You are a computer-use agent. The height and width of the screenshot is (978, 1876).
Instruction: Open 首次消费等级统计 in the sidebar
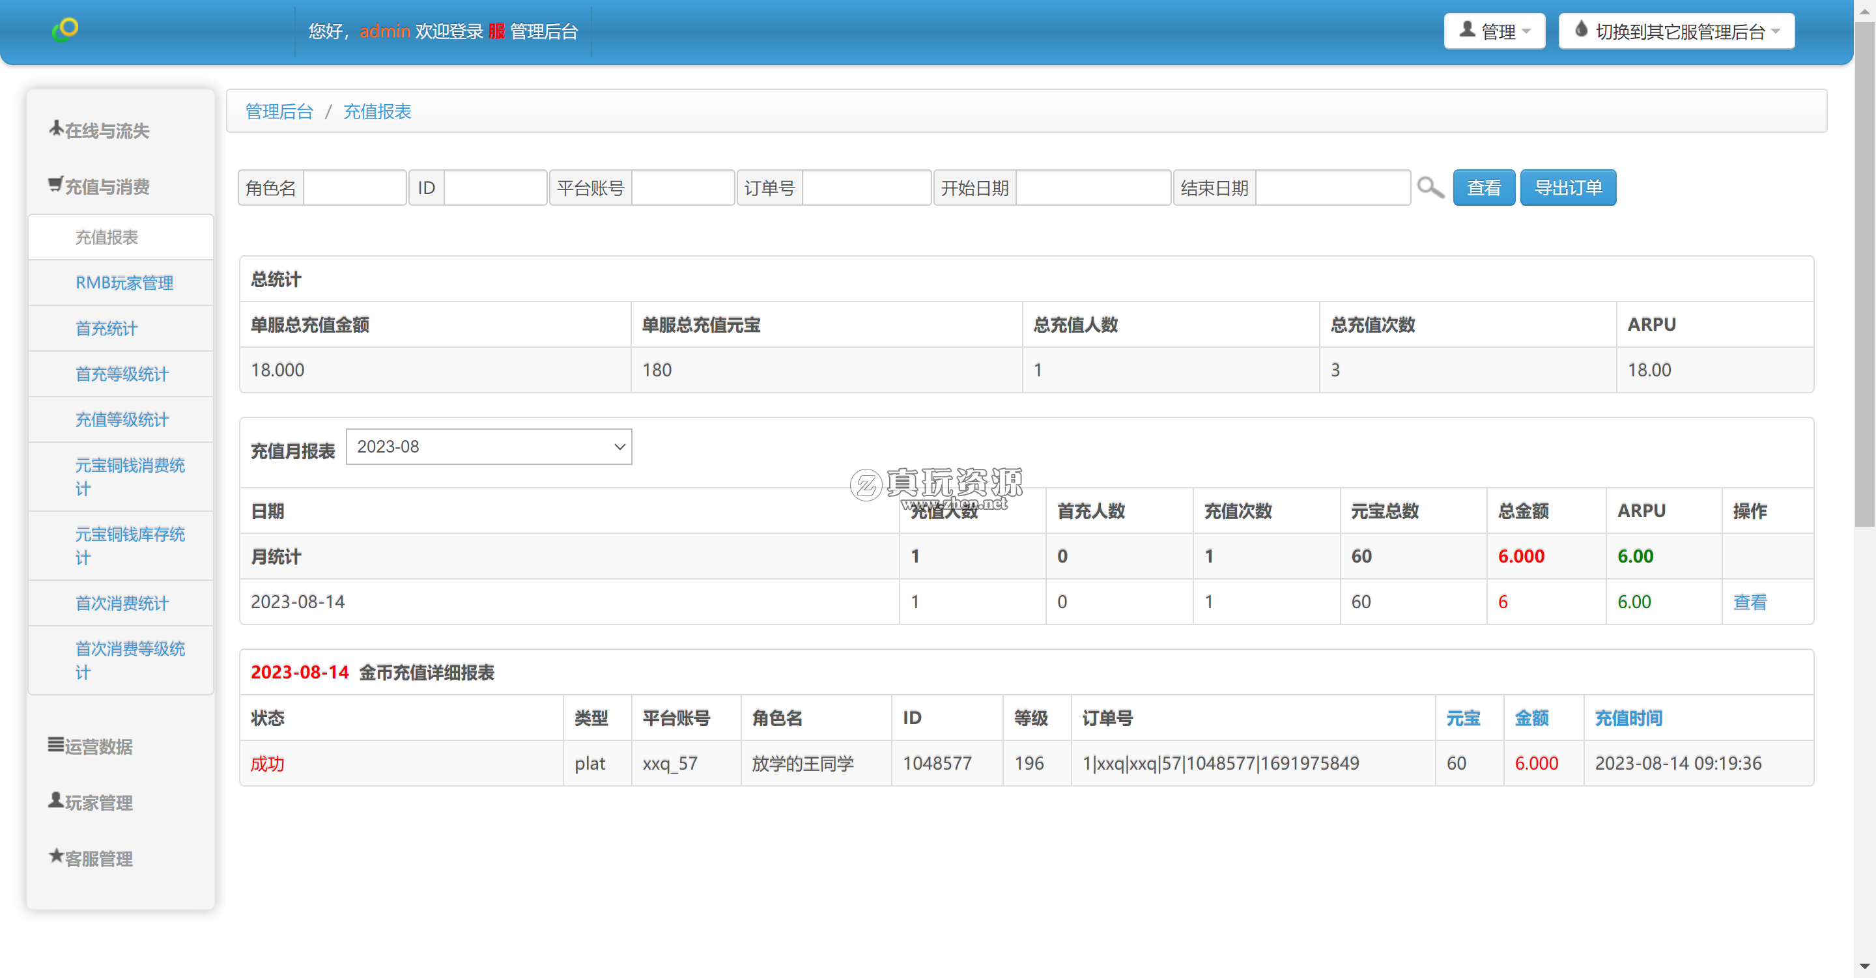121,660
